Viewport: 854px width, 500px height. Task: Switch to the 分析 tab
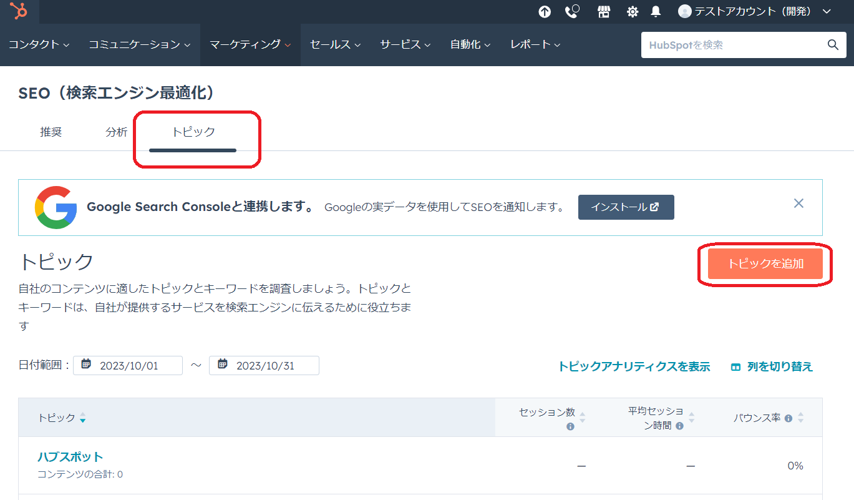click(117, 132)
